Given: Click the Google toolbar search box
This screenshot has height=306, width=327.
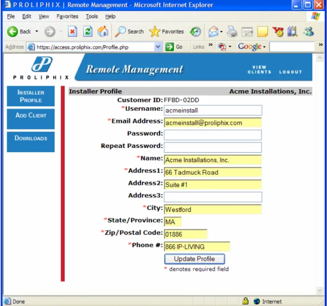Looking at the screenshot, I should tap(292, 47).
